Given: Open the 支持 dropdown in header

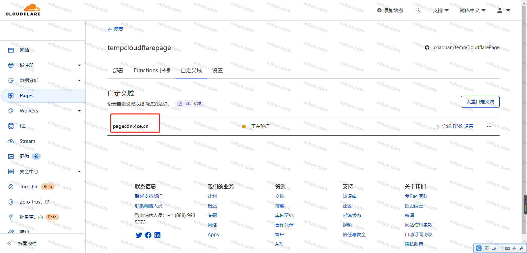Looking at the screenshot, I should tap(441, 10).
